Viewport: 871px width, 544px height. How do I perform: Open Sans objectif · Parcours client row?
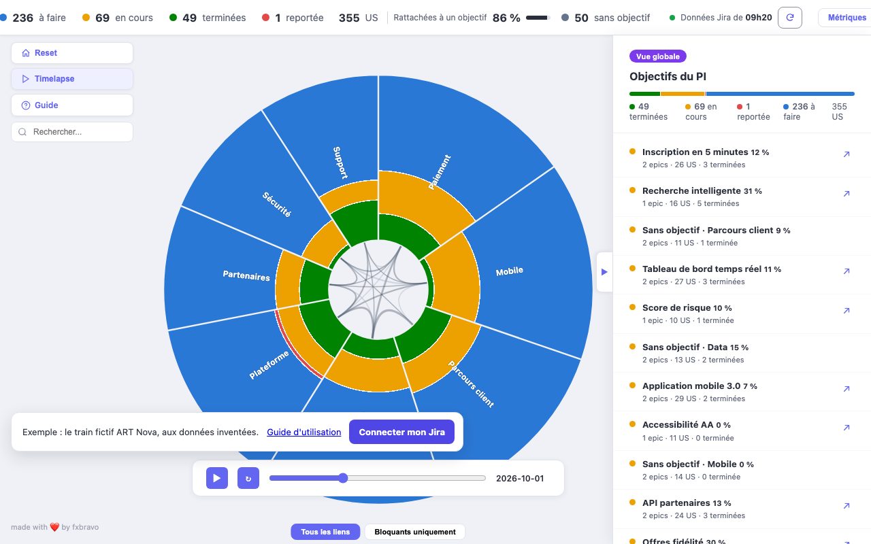(x=742, y=236)
